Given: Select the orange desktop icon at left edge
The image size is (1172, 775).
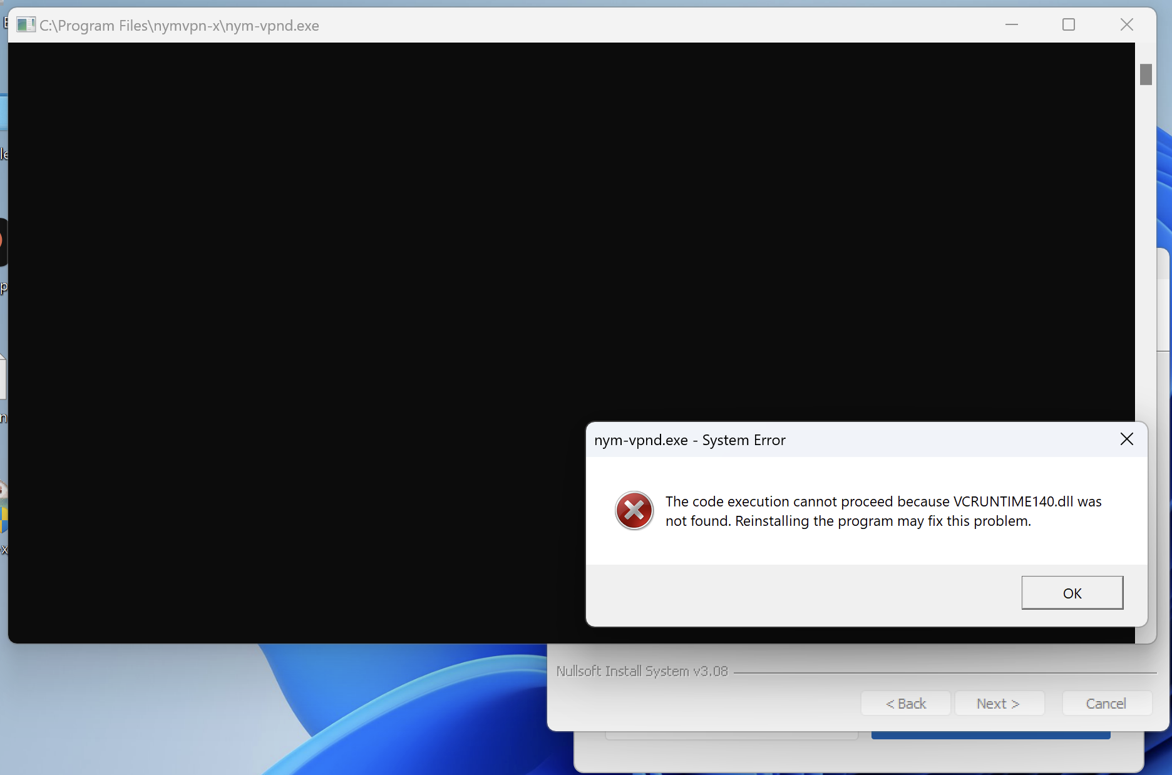Looking at the screenshot, I should pos(3,241).
